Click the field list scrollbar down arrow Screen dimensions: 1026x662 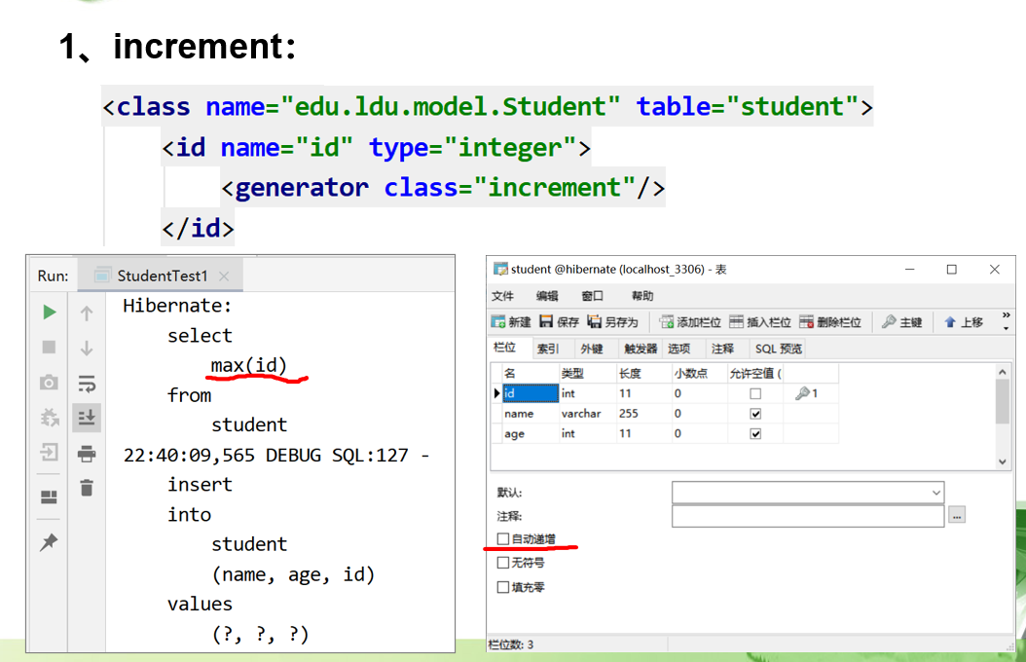(1003, 461)
